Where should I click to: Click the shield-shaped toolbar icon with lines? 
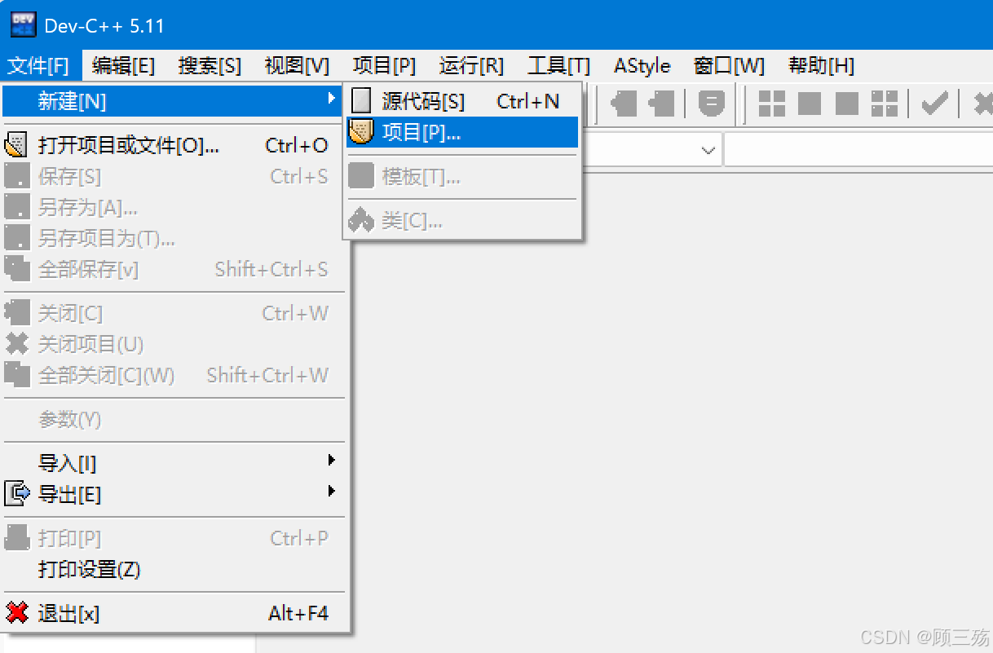click(712, 104)
